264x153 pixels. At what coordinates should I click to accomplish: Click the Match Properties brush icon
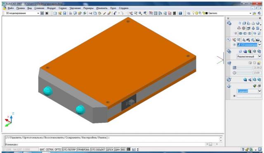[x=104, y=13]
